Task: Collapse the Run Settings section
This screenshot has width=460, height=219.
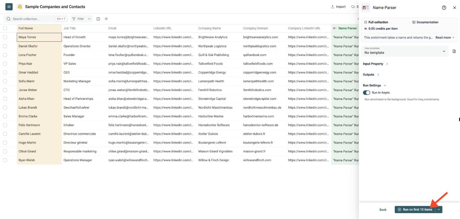Action: click(x=375, y=85)
